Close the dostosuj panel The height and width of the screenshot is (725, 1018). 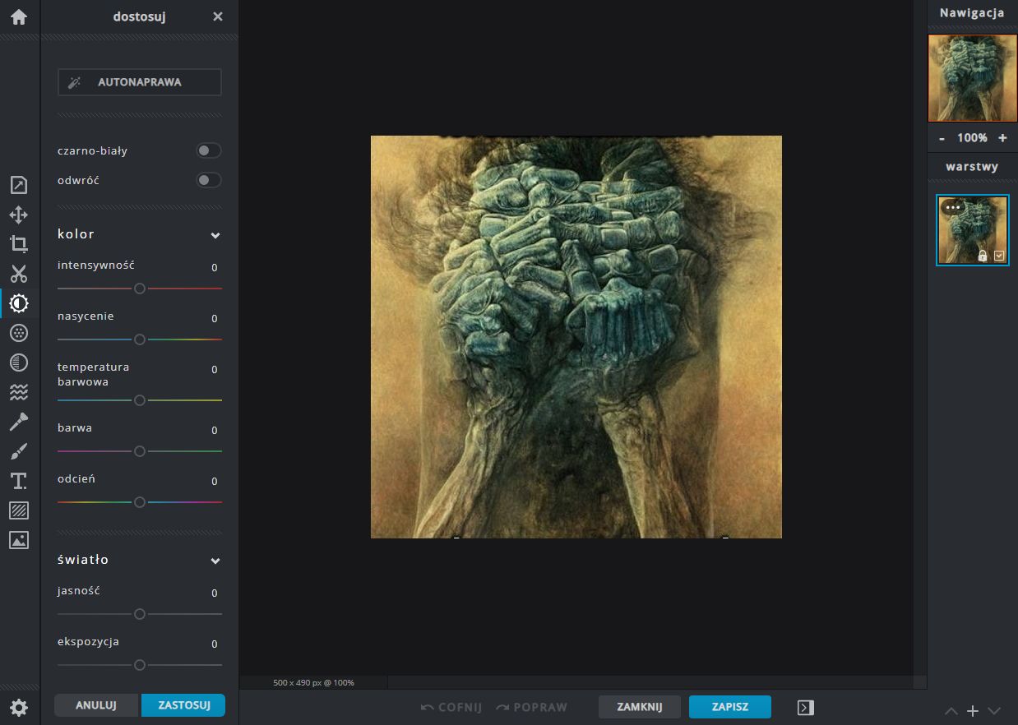coord(218,16)
